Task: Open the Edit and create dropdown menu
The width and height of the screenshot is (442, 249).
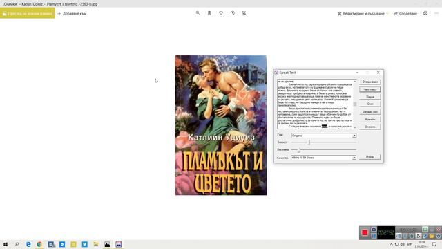Action: pos(363,14)
